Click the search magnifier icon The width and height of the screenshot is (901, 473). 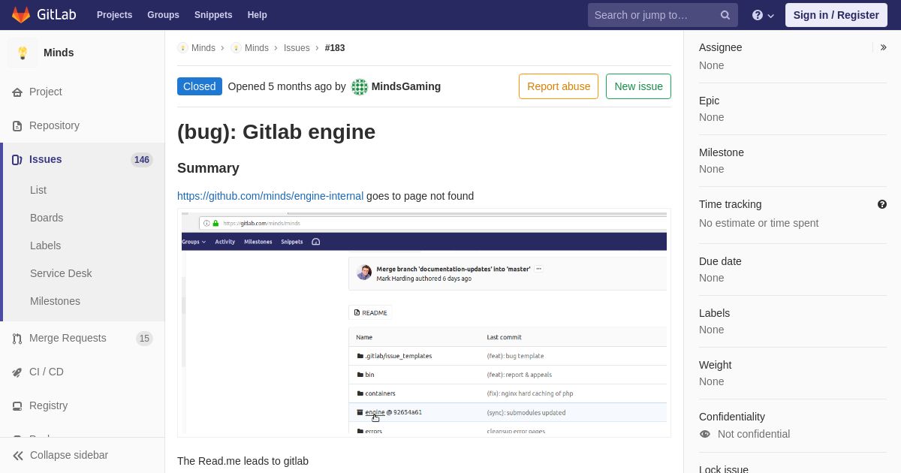(725, 15)
